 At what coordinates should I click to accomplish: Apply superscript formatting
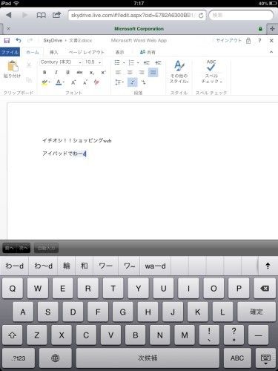pyautogui.click(x=103, y=72)
